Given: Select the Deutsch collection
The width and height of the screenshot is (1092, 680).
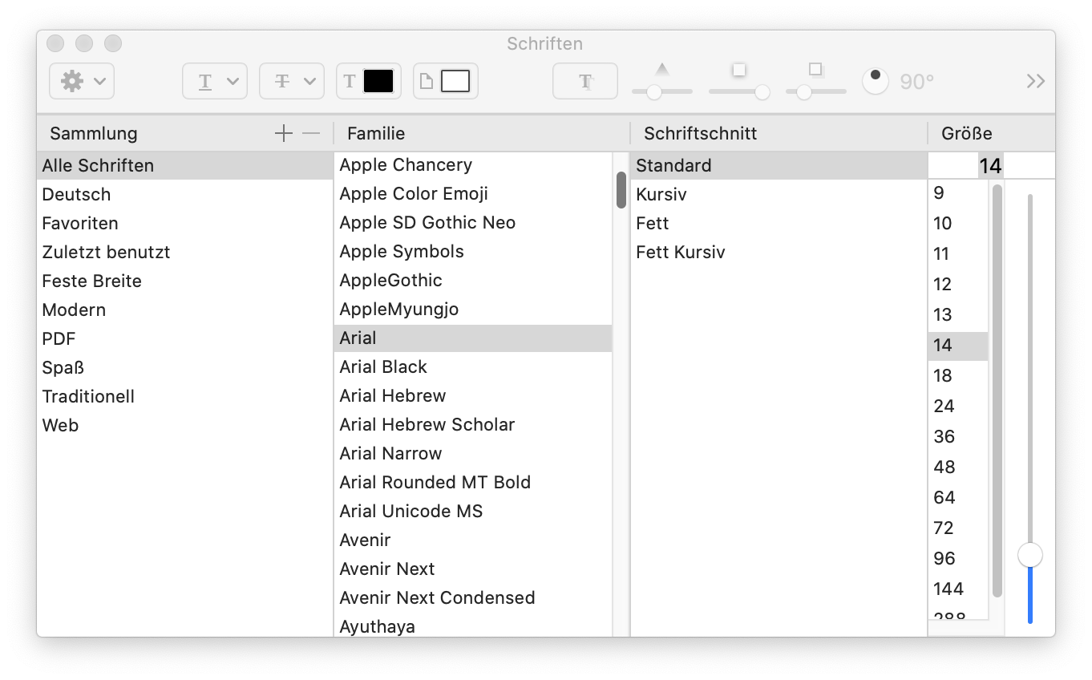Looking at the screenshot, I should click(185, 194).
